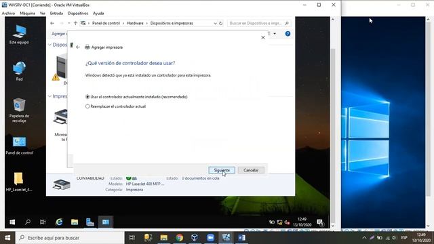Open guest notification center icon
This screenshot has height=244, width=434.
click(x=320, y=222)
